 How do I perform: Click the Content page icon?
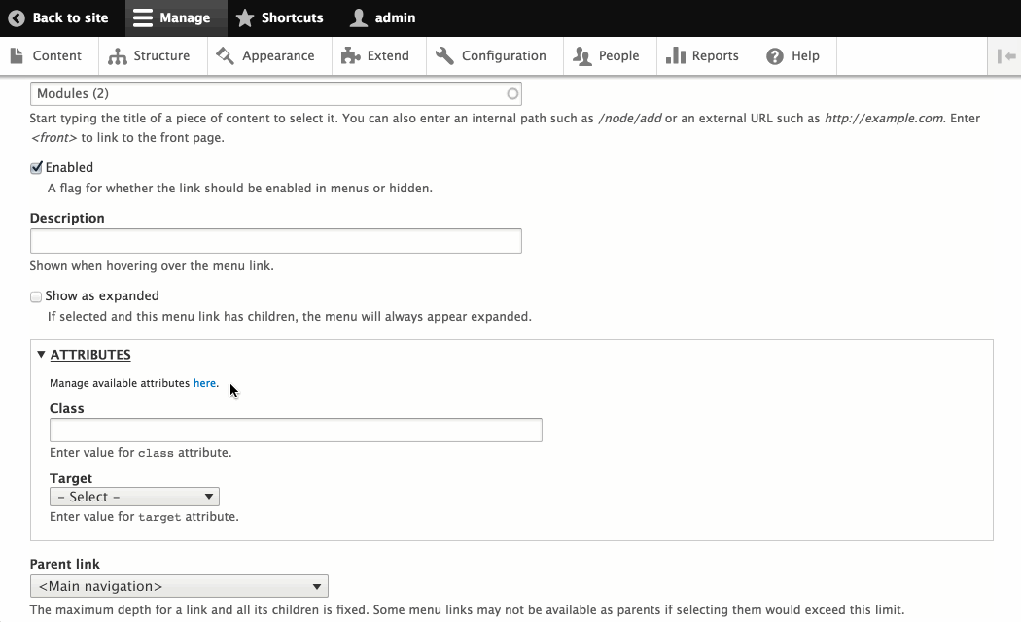click(x=17, y=56)
